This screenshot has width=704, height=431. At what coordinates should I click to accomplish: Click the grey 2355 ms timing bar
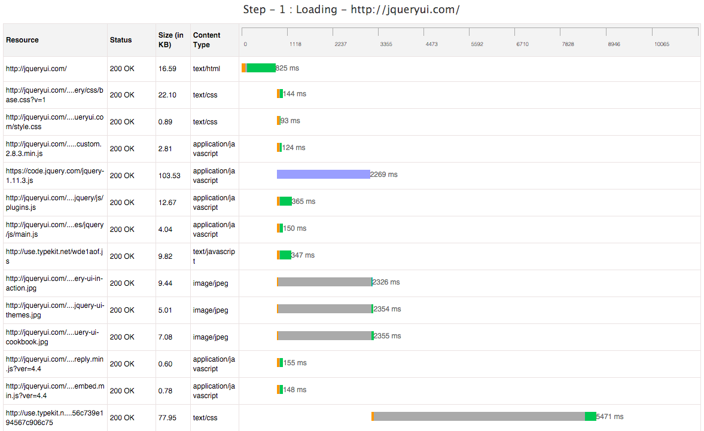click(325, 336)
